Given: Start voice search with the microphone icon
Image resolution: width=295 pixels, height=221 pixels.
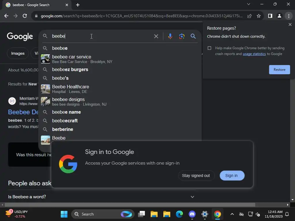Looking at the screenshot, I should pyautogui.click(x=170, y=36).
